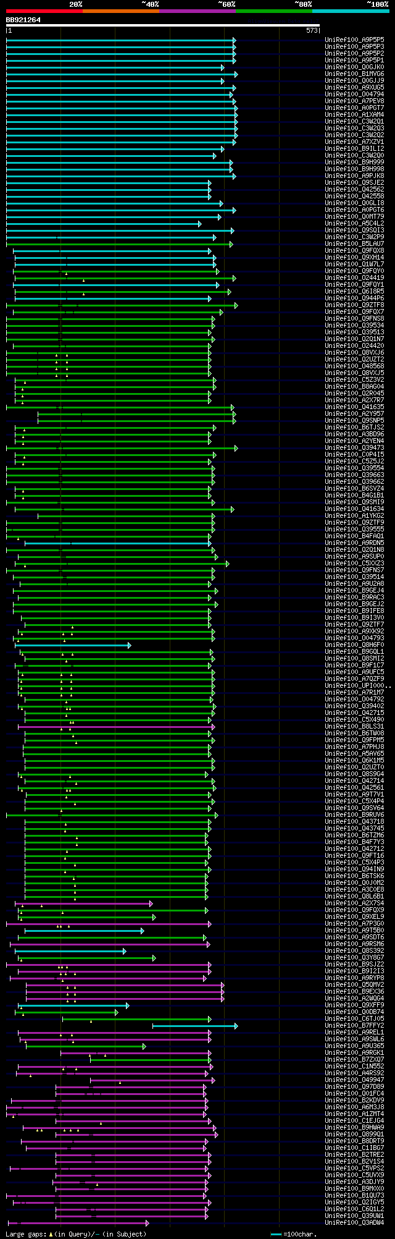This screenshot has width=395, height=1239.
Task: Select hit label UniRef100_Q9SNP5
Action: (x=354, y=420)
